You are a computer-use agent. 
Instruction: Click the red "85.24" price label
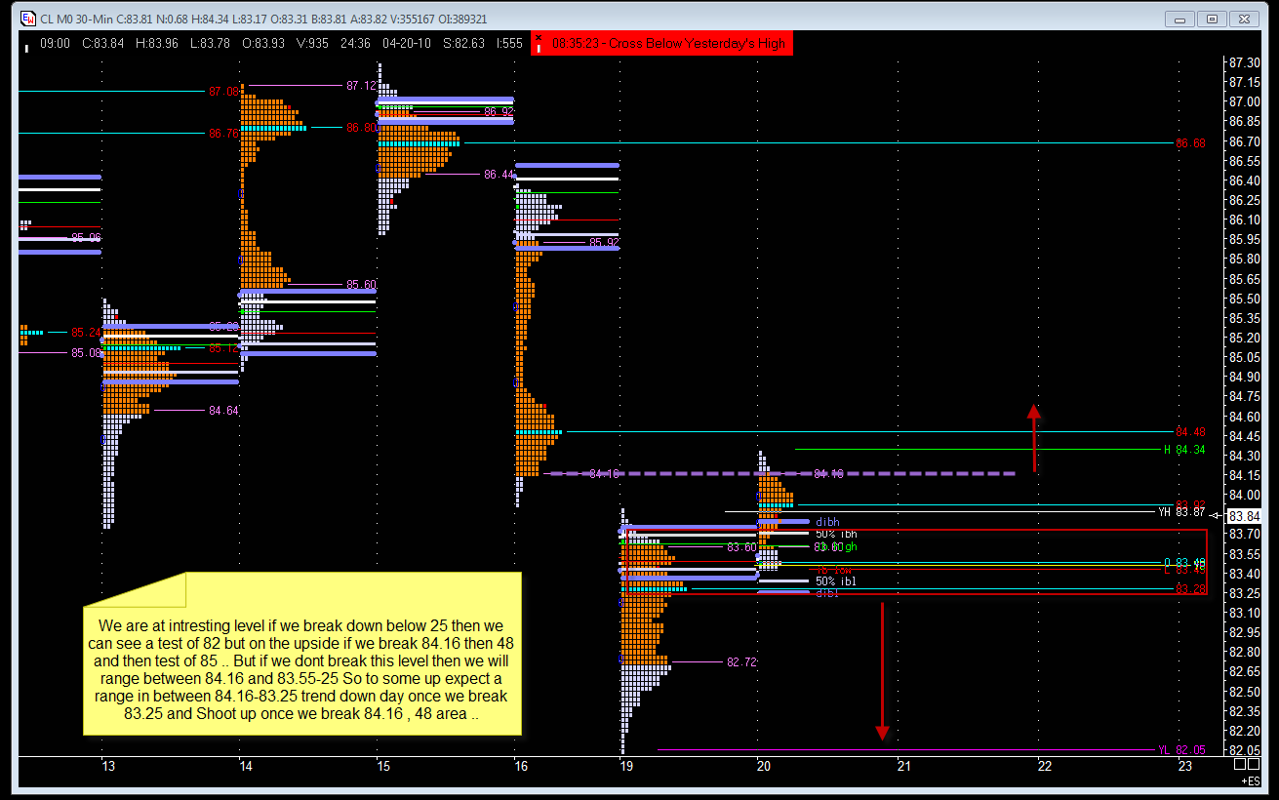tap(86, 333)
